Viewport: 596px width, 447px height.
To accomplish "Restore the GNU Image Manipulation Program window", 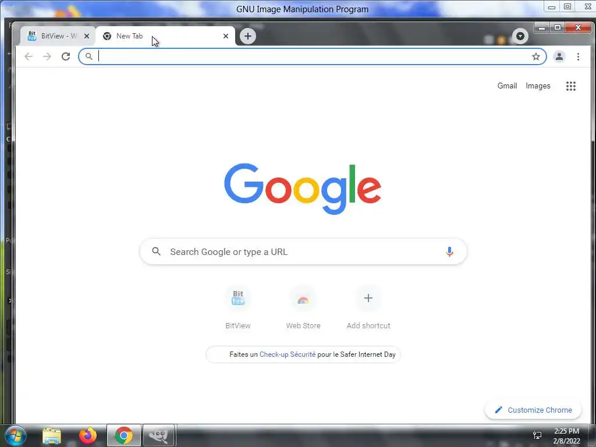I will [x=567, y=6].
